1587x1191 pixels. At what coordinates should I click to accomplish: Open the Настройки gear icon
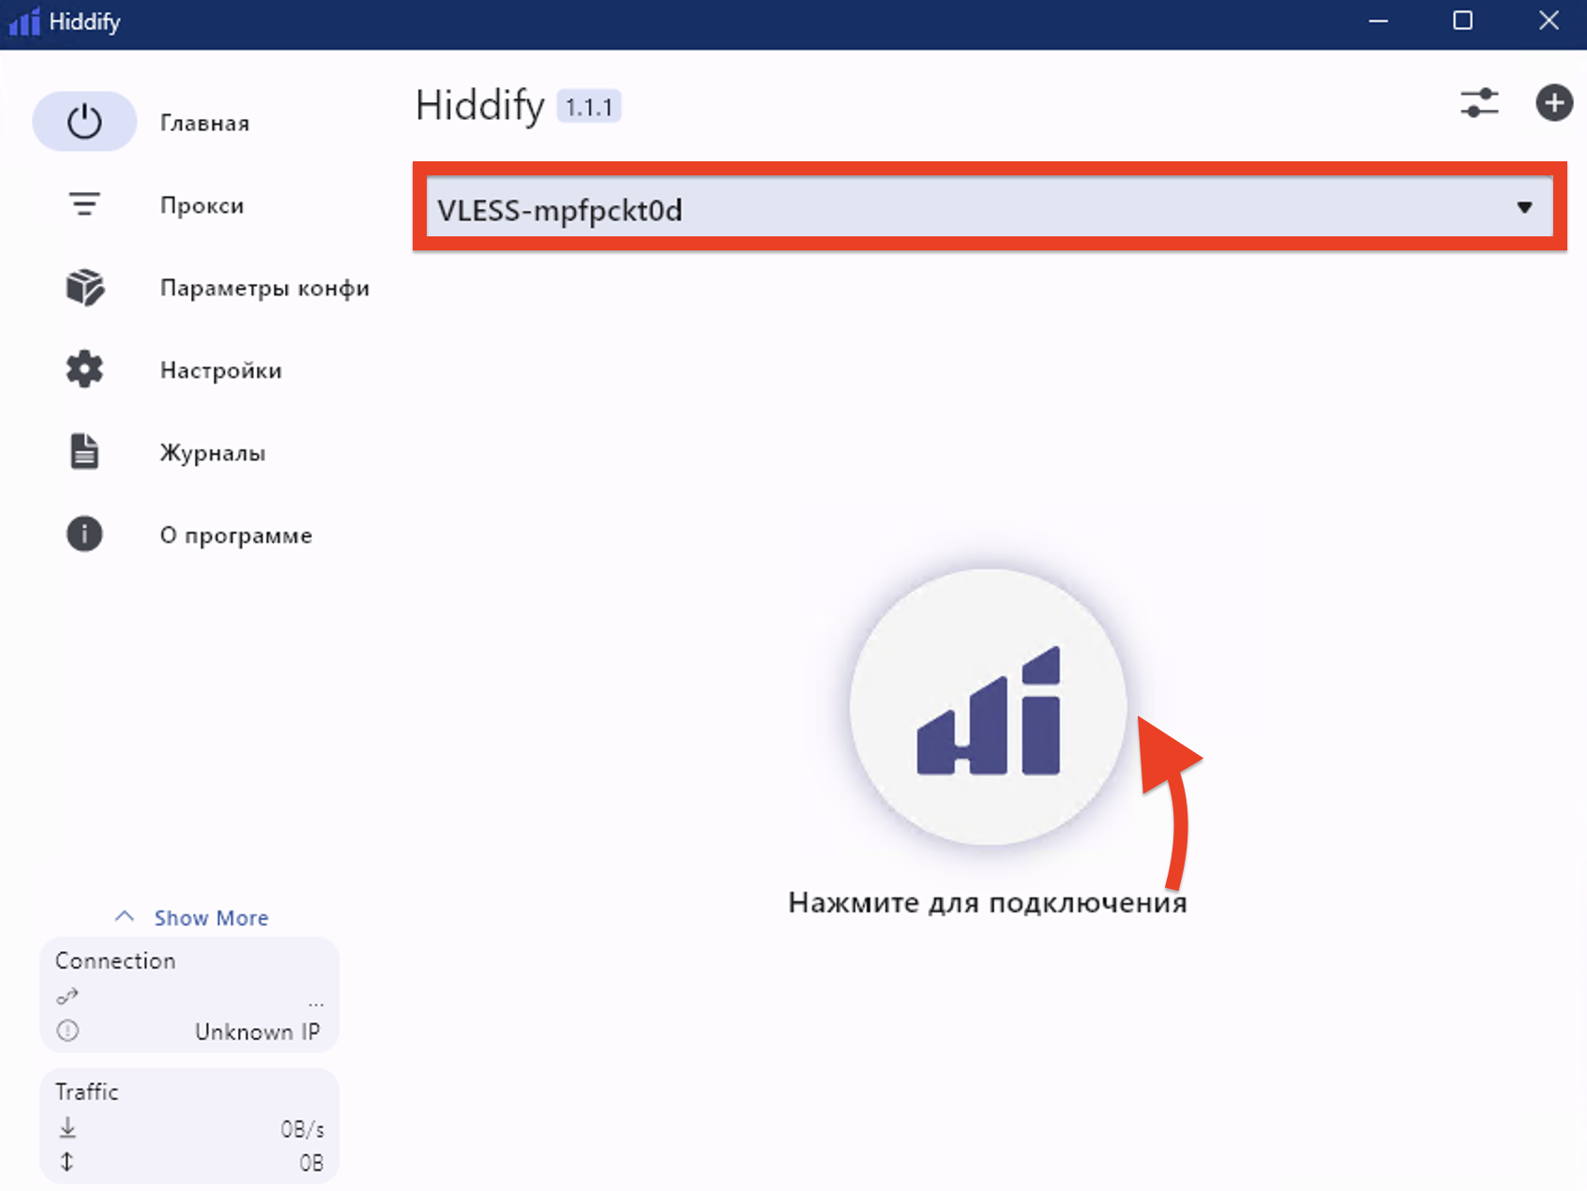84,369
